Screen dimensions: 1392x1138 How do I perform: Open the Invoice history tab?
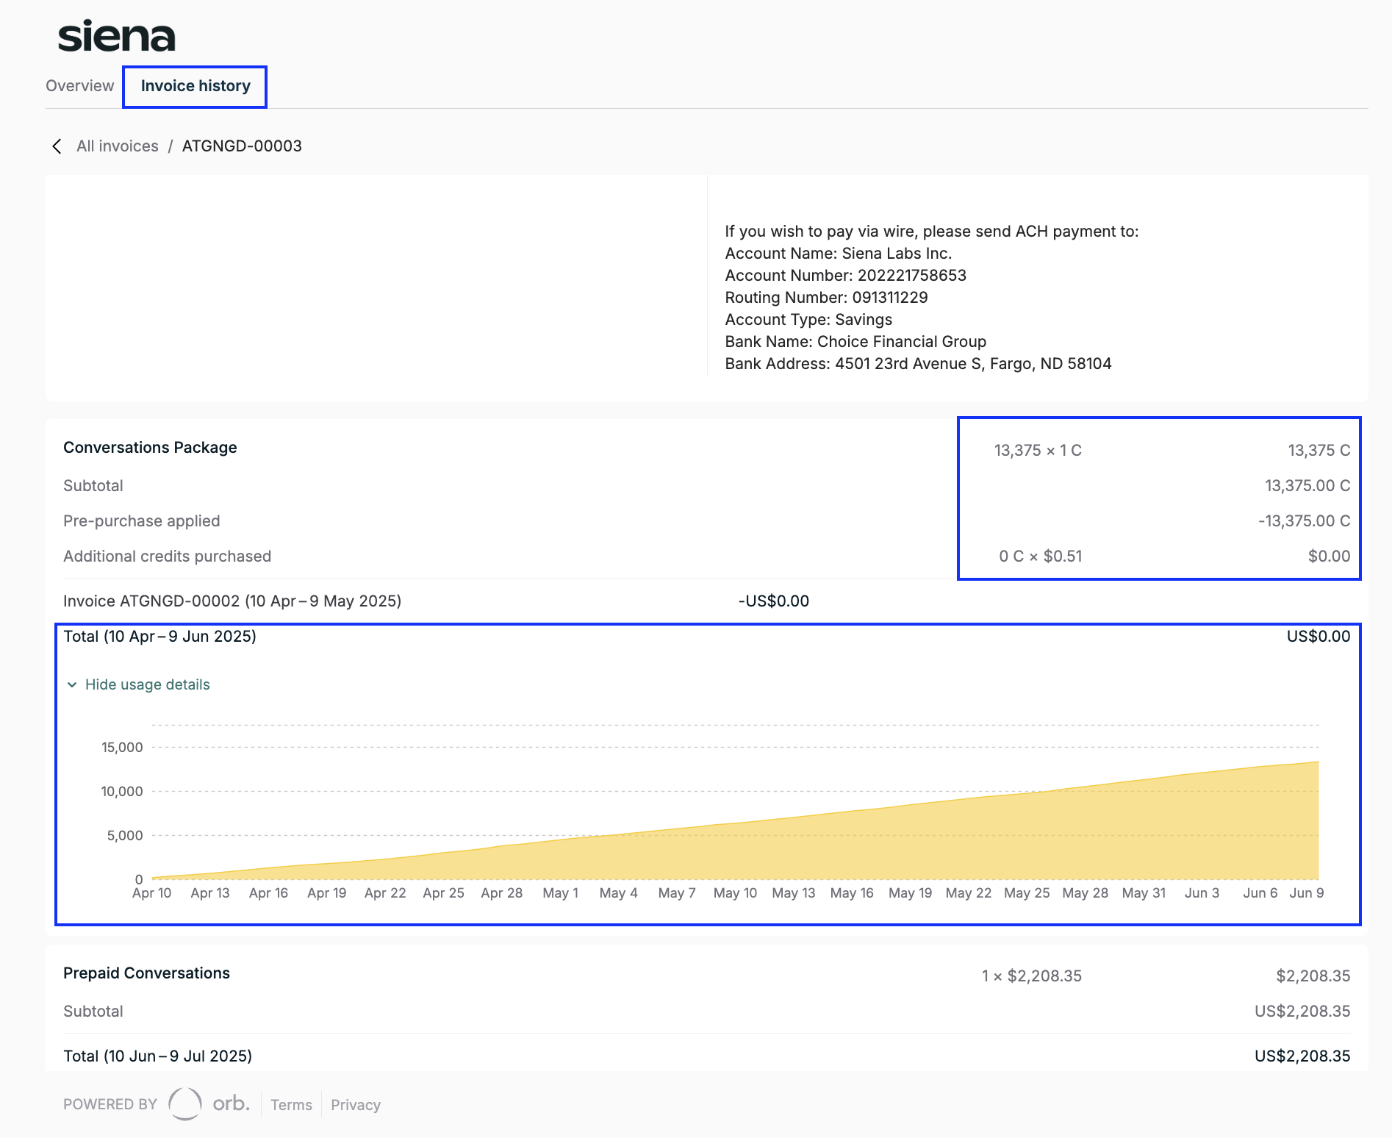click(x=195, y=86)
